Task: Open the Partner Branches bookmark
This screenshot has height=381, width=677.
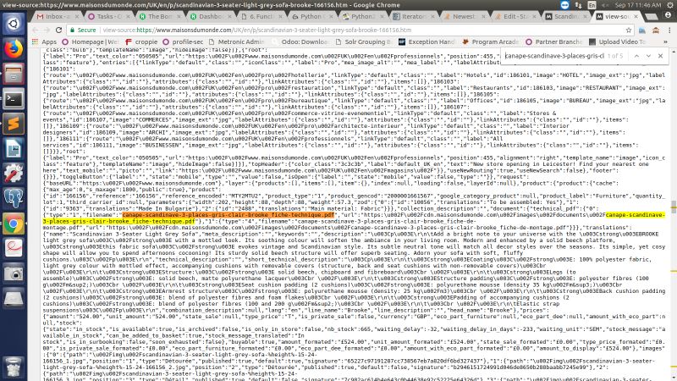Action: 553,41
